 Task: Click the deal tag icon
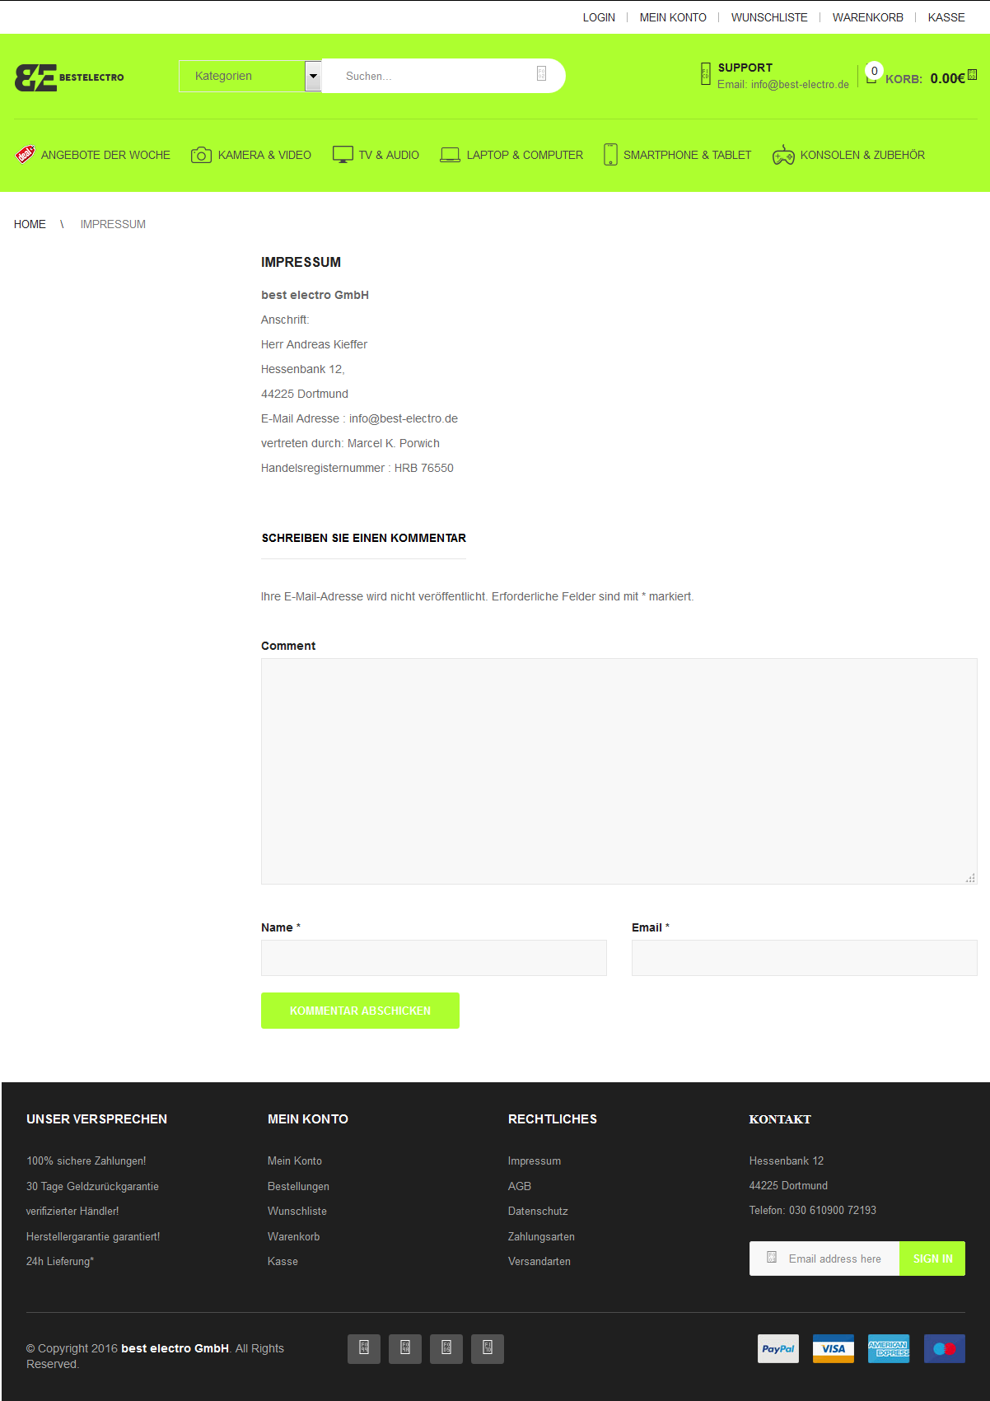[26, 154]
